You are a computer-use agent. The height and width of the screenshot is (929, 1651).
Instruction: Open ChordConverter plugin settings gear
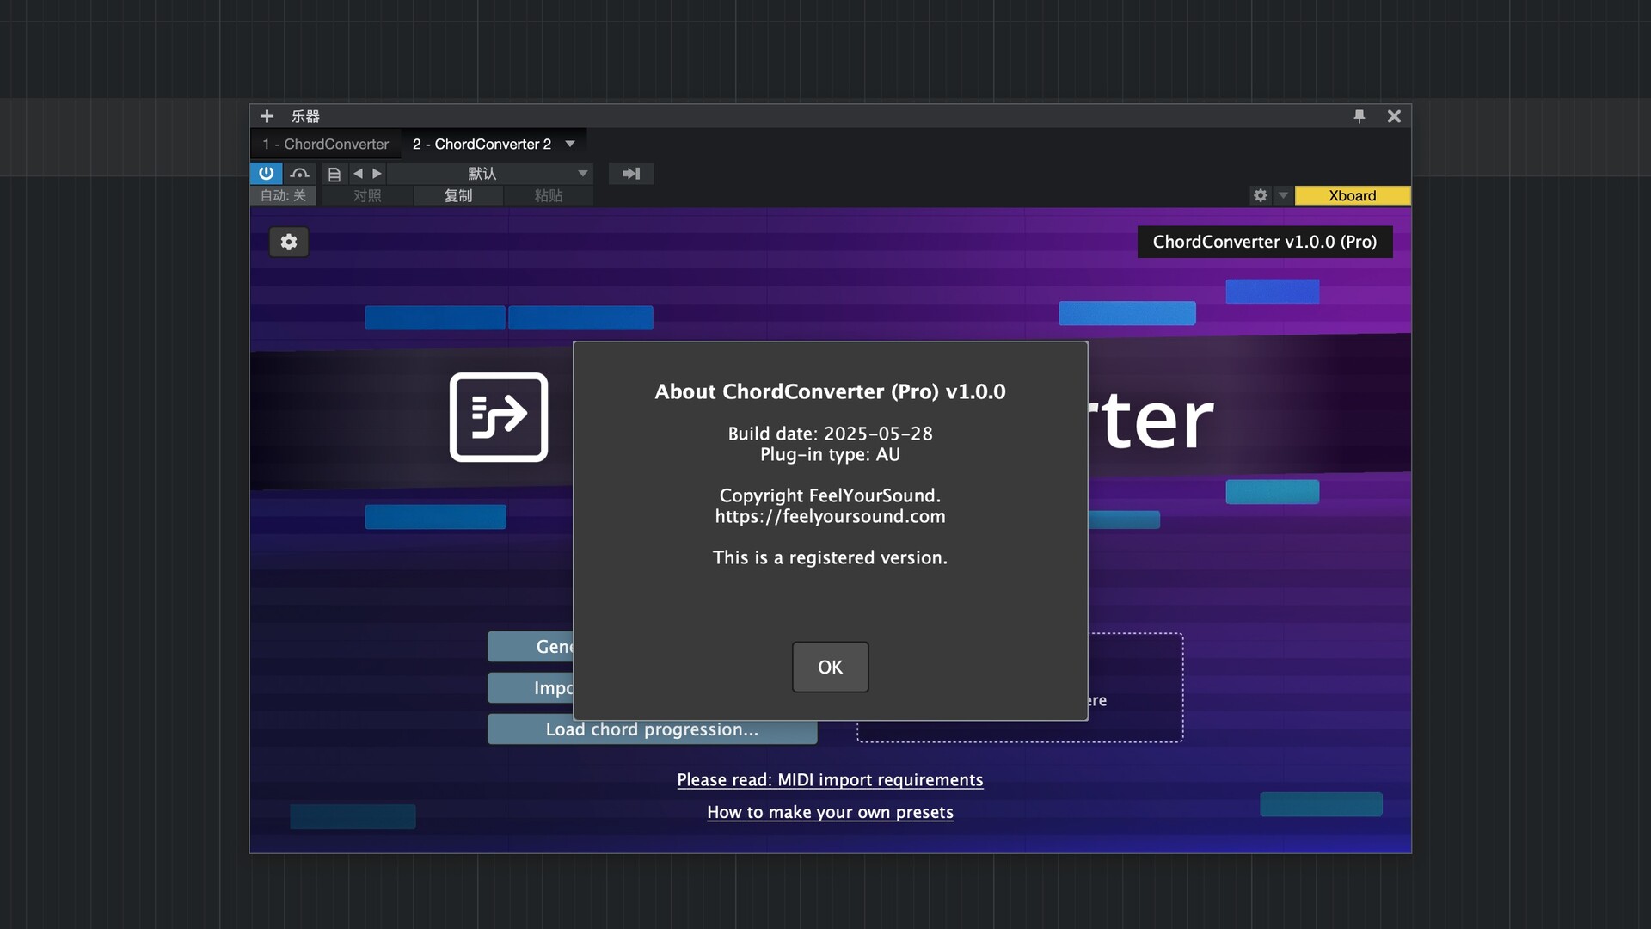(x=289, y=242)
